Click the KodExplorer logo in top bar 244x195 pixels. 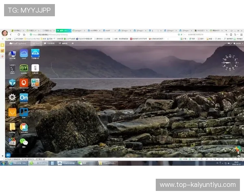point(18,43)
